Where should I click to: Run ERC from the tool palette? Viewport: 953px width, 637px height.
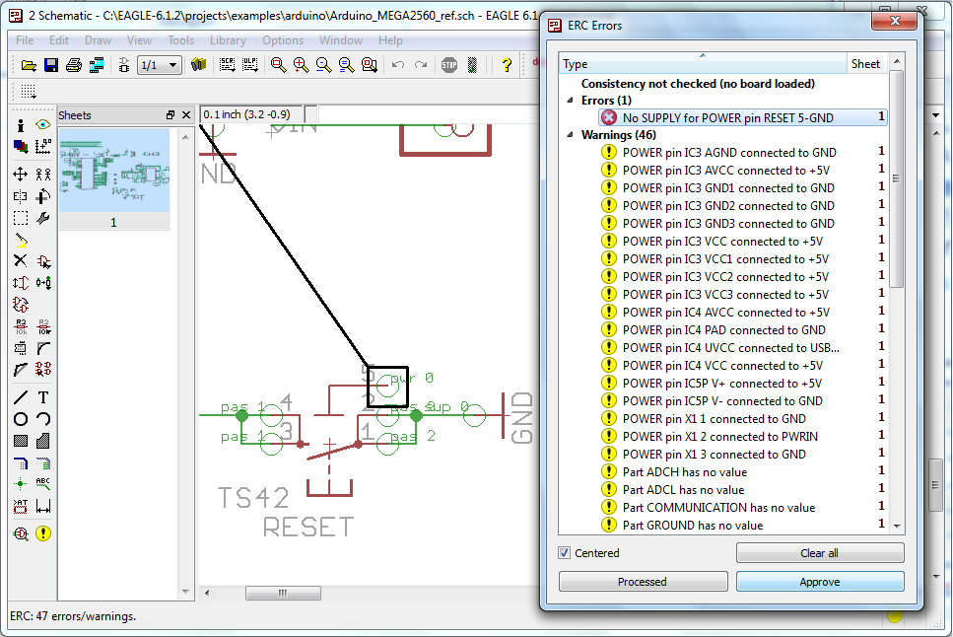pyautogui.click(x=43, y=533)
